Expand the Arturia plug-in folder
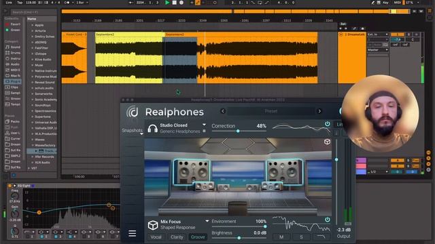This screenshot has width=435, height=244. pos(33,30)
